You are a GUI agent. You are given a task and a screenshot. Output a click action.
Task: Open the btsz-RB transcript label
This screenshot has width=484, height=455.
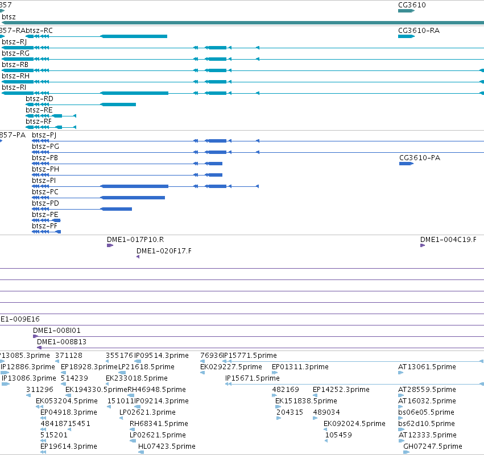coord(15,65)
